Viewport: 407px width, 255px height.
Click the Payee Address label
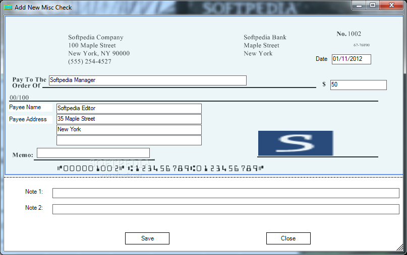point(28,119)
